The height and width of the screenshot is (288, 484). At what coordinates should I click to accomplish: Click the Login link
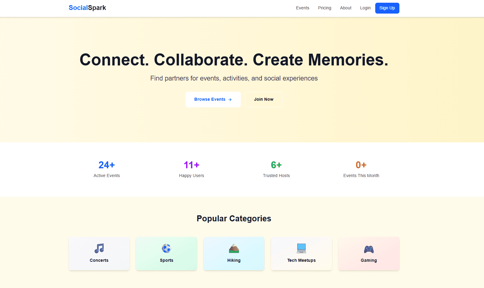(x=365, y=8)
